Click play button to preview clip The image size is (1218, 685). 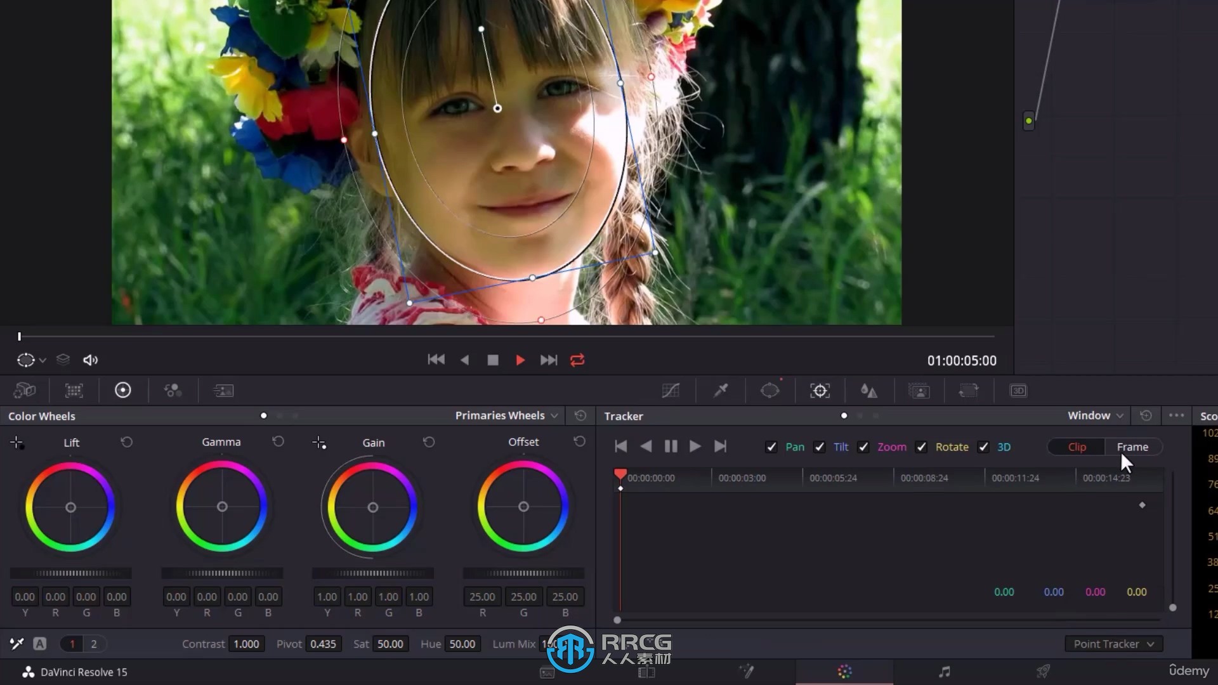[520, 360]
